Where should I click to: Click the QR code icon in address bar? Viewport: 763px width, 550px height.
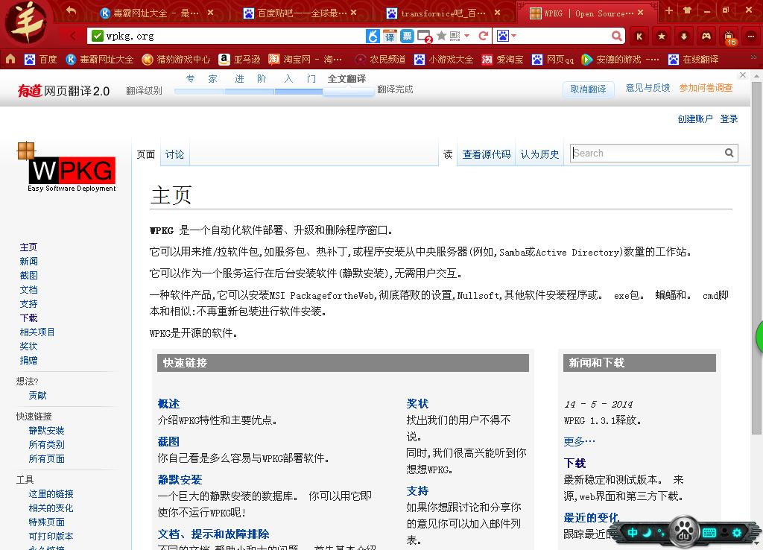455,36
